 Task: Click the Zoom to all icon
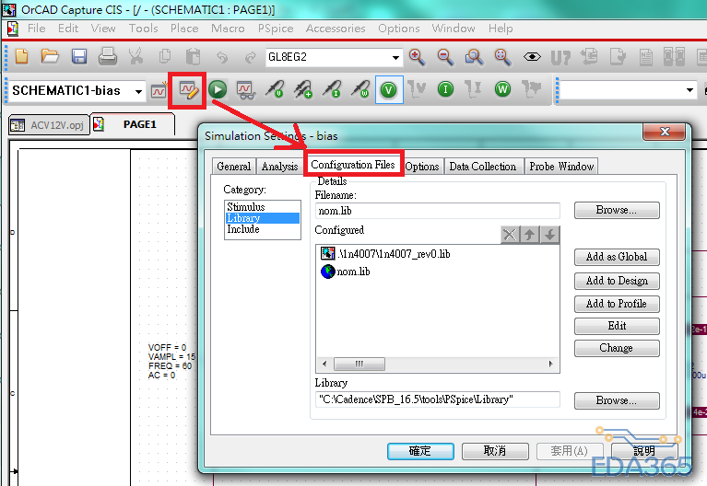point(502,57)
